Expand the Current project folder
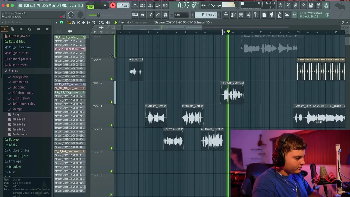 [x=19, y=36]
